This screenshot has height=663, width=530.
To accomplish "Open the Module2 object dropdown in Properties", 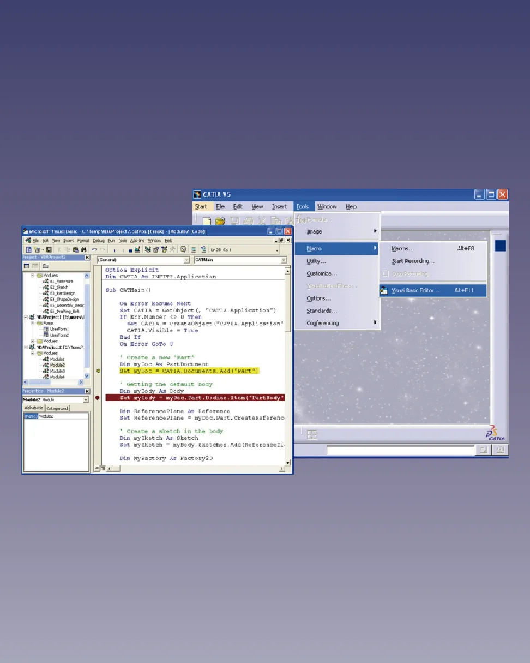I will point(86,399).
